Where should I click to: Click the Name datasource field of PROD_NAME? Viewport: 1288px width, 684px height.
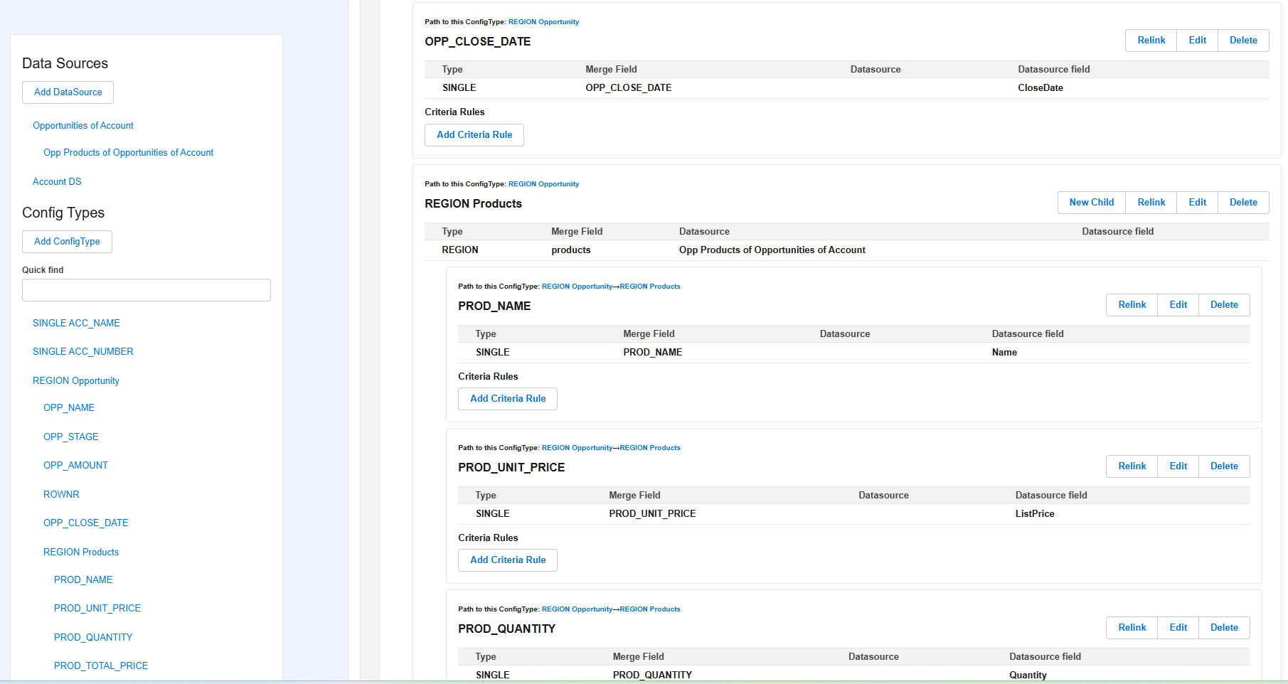[x=1004, y=353]
